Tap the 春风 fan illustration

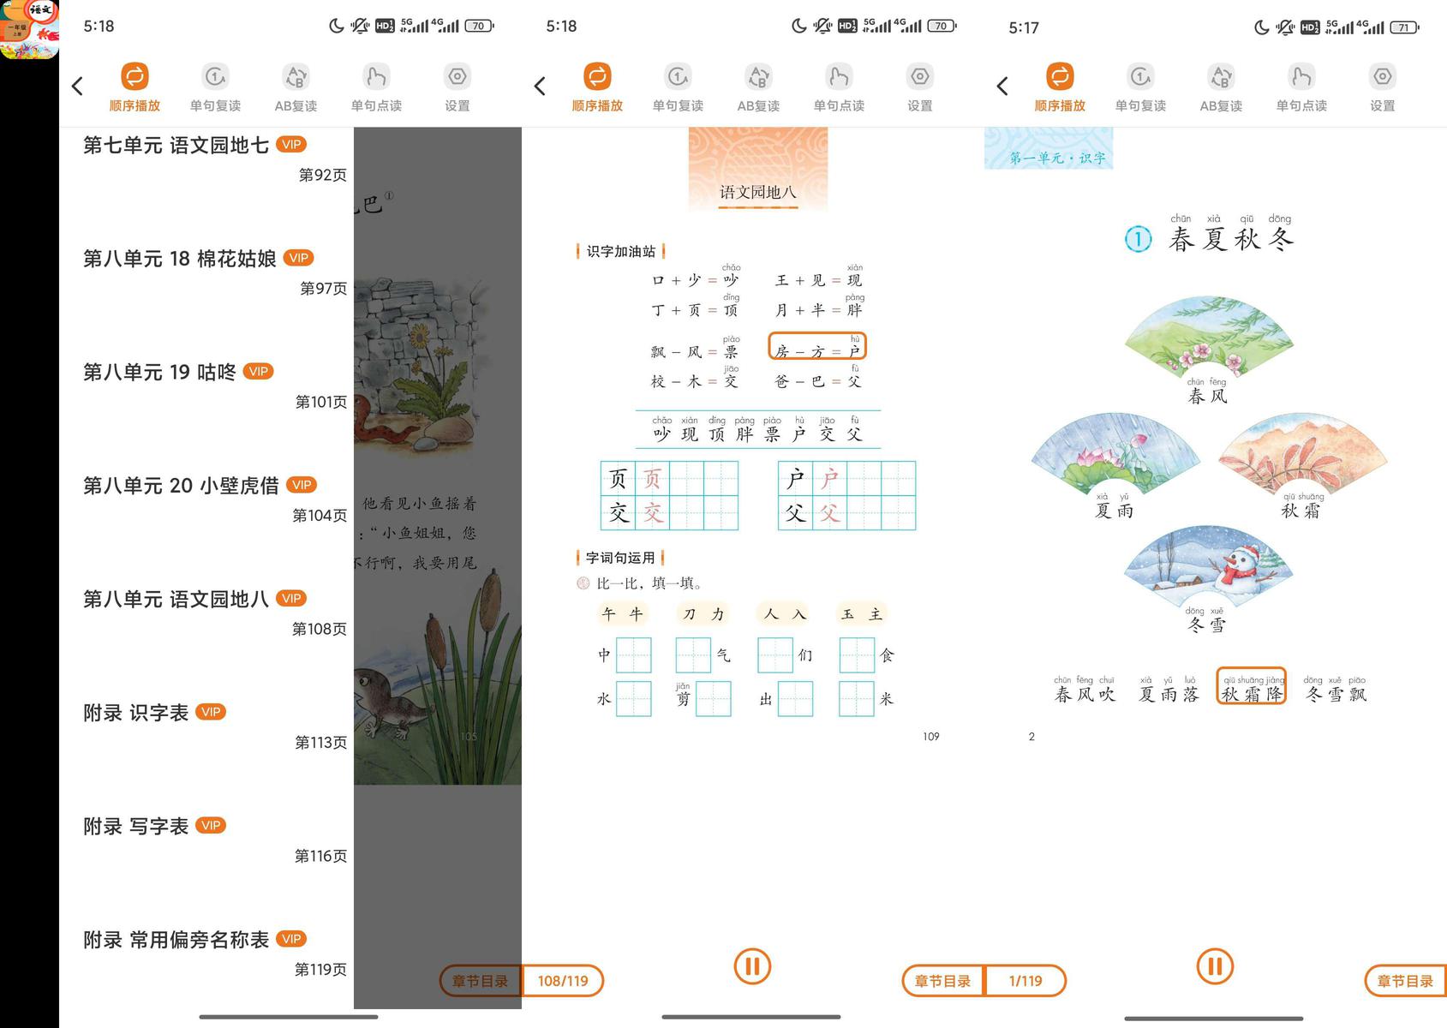tap(1208, 338)
